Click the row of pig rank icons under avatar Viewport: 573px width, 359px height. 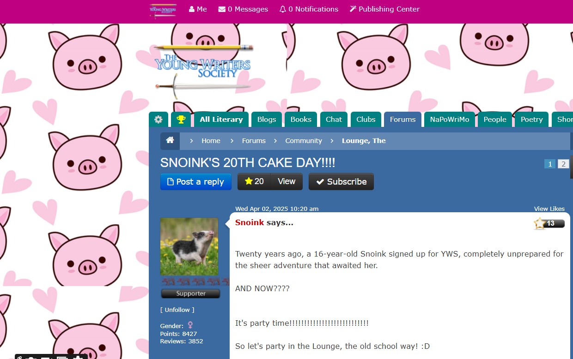pos(195,281)
